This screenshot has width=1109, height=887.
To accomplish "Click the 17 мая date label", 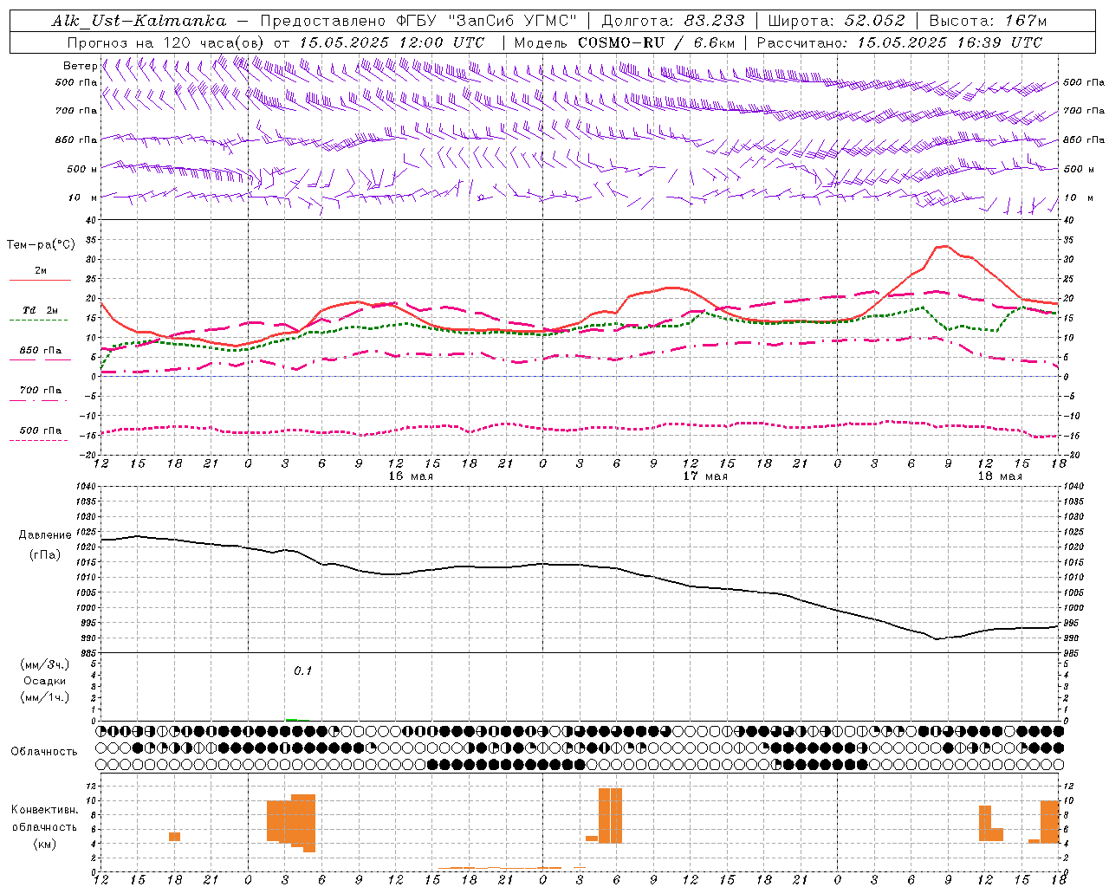I will (x=705, y=476).
